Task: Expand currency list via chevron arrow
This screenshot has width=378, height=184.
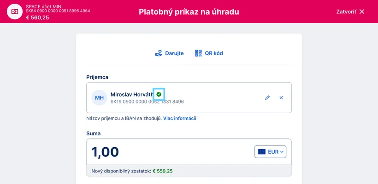Action: [x=282, y=152]
